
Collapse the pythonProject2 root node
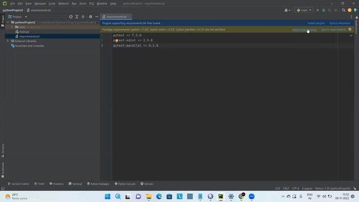(8, 22)
